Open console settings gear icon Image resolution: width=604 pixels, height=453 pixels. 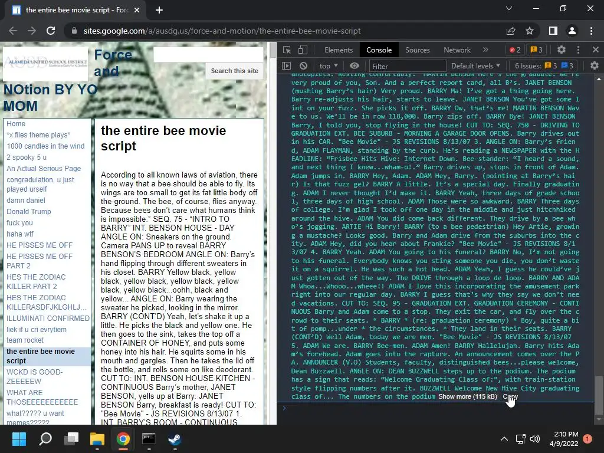coord(595,66)
